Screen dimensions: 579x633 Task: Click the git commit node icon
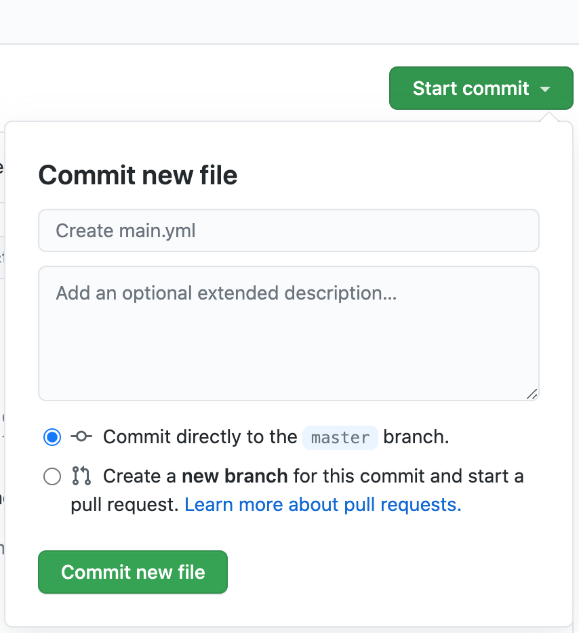tap(81, 436)
